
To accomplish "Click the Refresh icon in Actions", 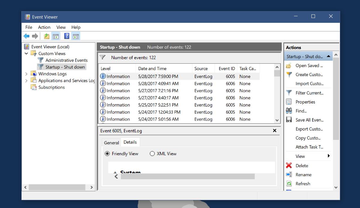I will [289, 183].
